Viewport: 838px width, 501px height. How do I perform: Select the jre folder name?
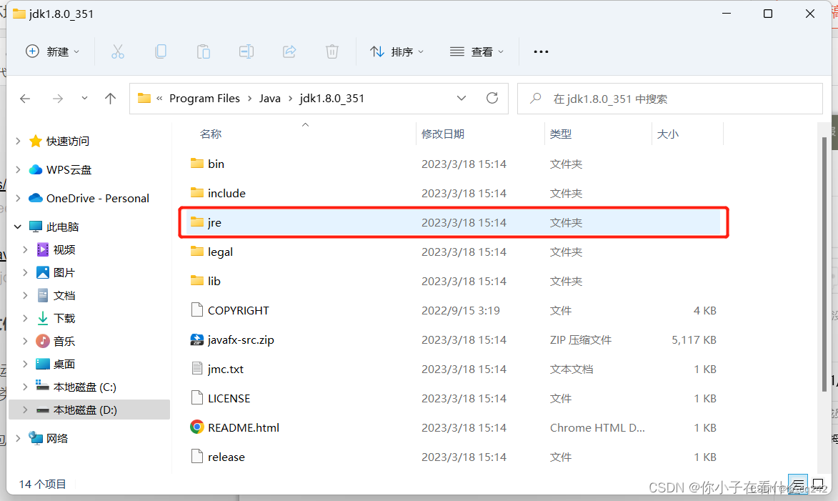(214, 222)
